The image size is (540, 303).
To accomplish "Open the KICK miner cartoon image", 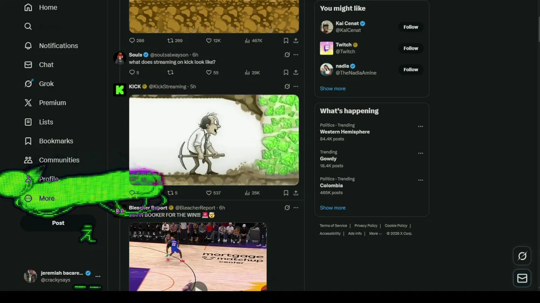I will pos(214,140).
